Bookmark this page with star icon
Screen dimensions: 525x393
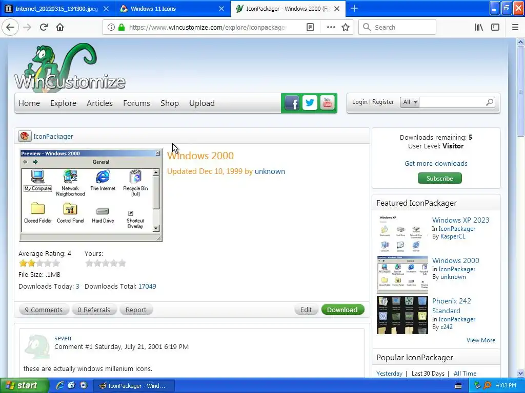pyautogui.click(x=346, y=27)
